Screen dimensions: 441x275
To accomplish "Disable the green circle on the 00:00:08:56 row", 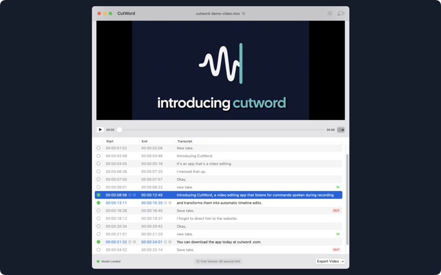I will 99,195.
